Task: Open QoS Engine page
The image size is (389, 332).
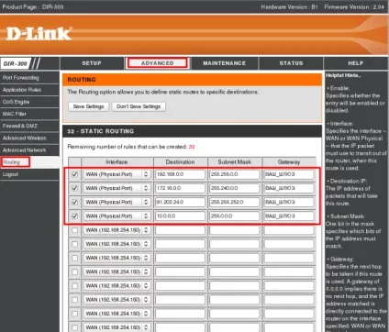Action: [16, 102]
